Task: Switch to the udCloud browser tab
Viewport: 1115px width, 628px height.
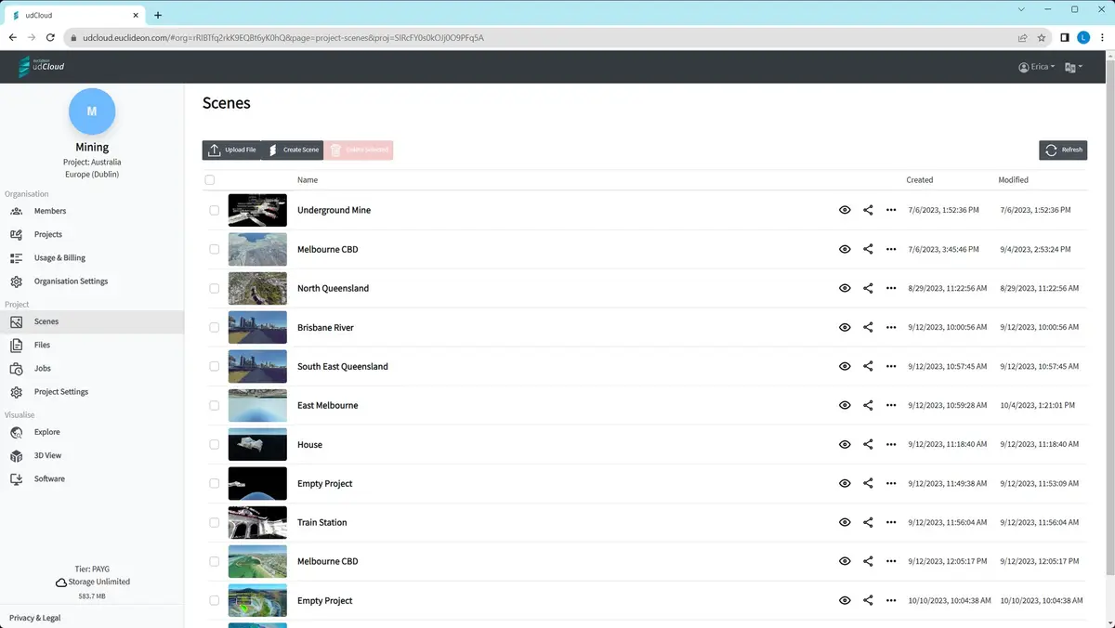Action: click(74, 15)
